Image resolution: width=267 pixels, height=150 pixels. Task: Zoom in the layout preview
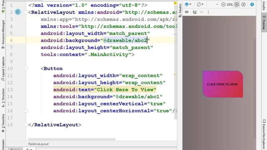coord(237,5)
